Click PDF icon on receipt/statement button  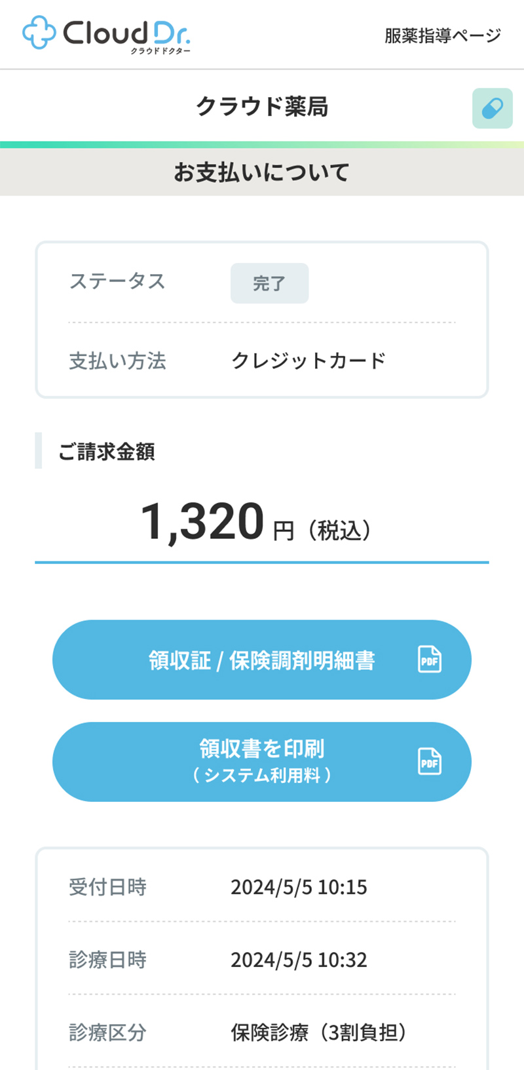point(430,660)
